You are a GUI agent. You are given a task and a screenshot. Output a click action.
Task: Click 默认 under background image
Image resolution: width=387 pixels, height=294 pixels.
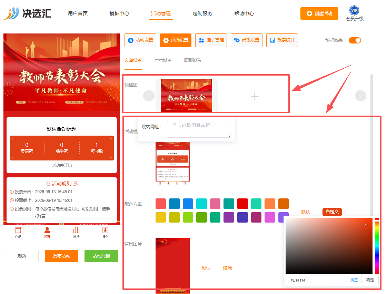click(x=206, y=268)
